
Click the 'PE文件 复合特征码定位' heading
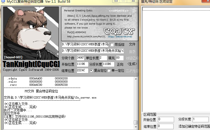pos(41,91)
